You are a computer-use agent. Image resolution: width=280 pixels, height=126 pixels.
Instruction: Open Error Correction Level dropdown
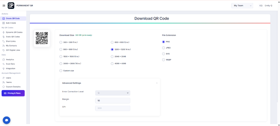(x=113, y=93)
